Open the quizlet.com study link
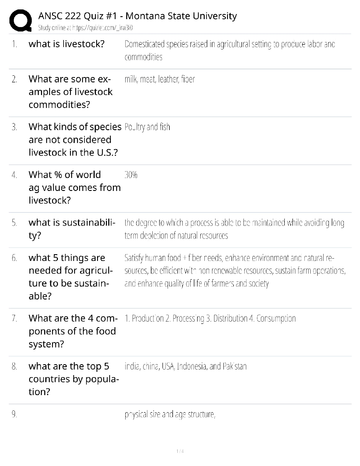The image size is (360, 466). coord(85,28)
